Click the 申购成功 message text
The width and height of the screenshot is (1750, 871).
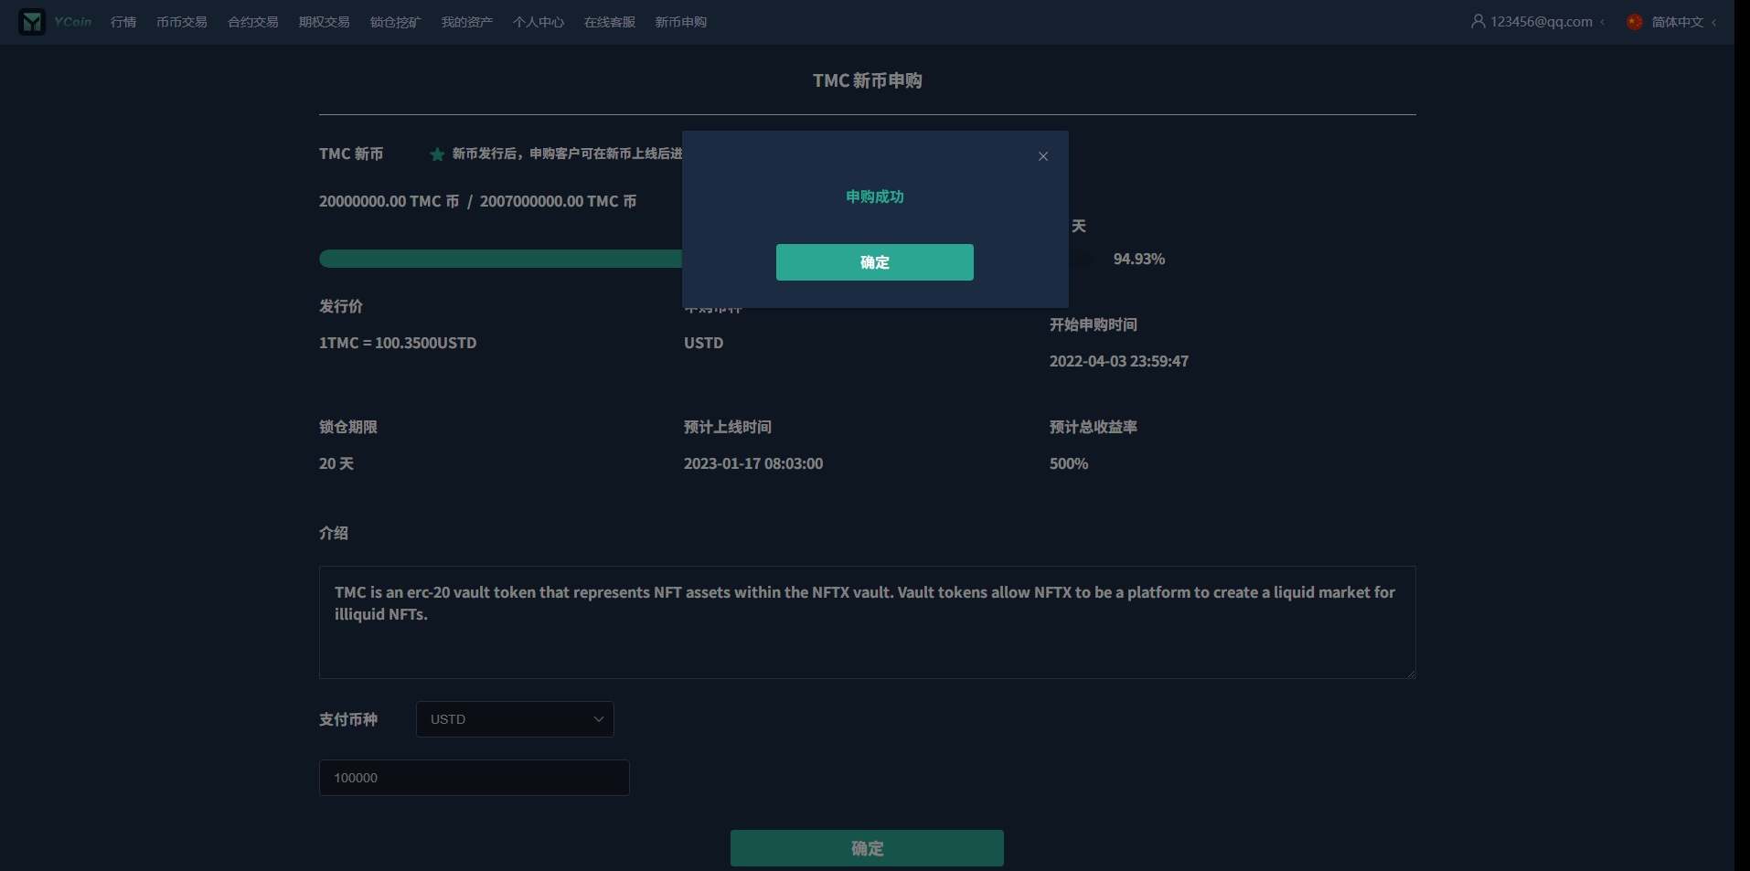tap(874, 197)
